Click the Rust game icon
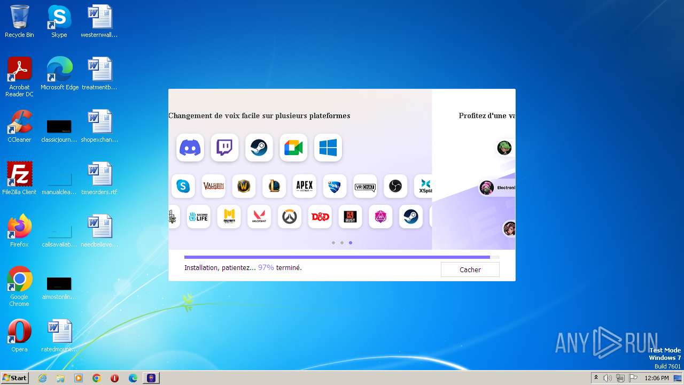The height and width of the screenshot is (385, 684). (x=350, y=217)
